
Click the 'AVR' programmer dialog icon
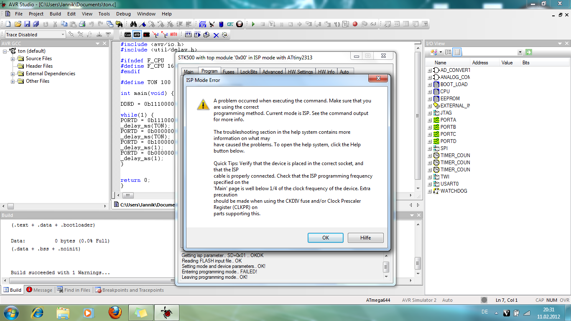pos(137,34)
